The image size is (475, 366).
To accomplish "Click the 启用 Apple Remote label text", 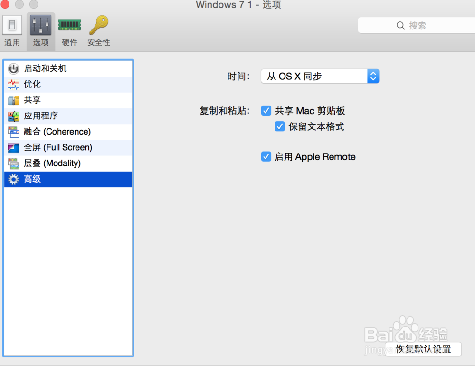I will pos(315,157).
